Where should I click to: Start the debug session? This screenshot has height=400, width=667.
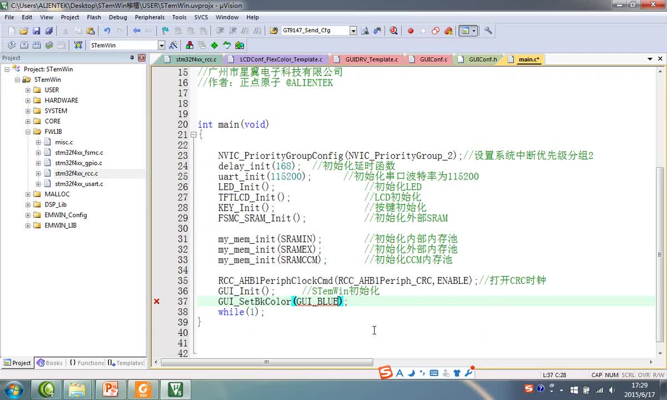[394, 31]
